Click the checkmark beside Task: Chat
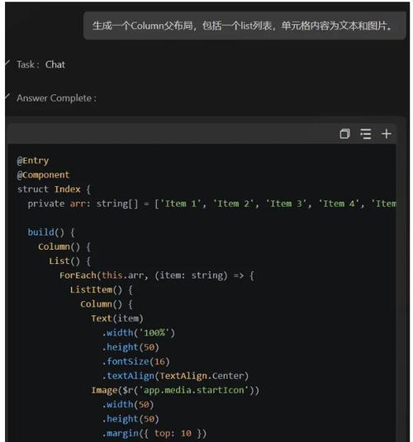This screenshot has width=413, height=442. [x=7, y=63]
